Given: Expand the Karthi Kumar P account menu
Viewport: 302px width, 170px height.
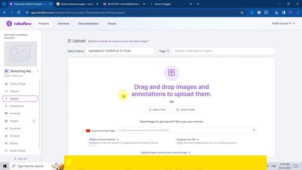Looking at the screenshot, I should point(283,23).
